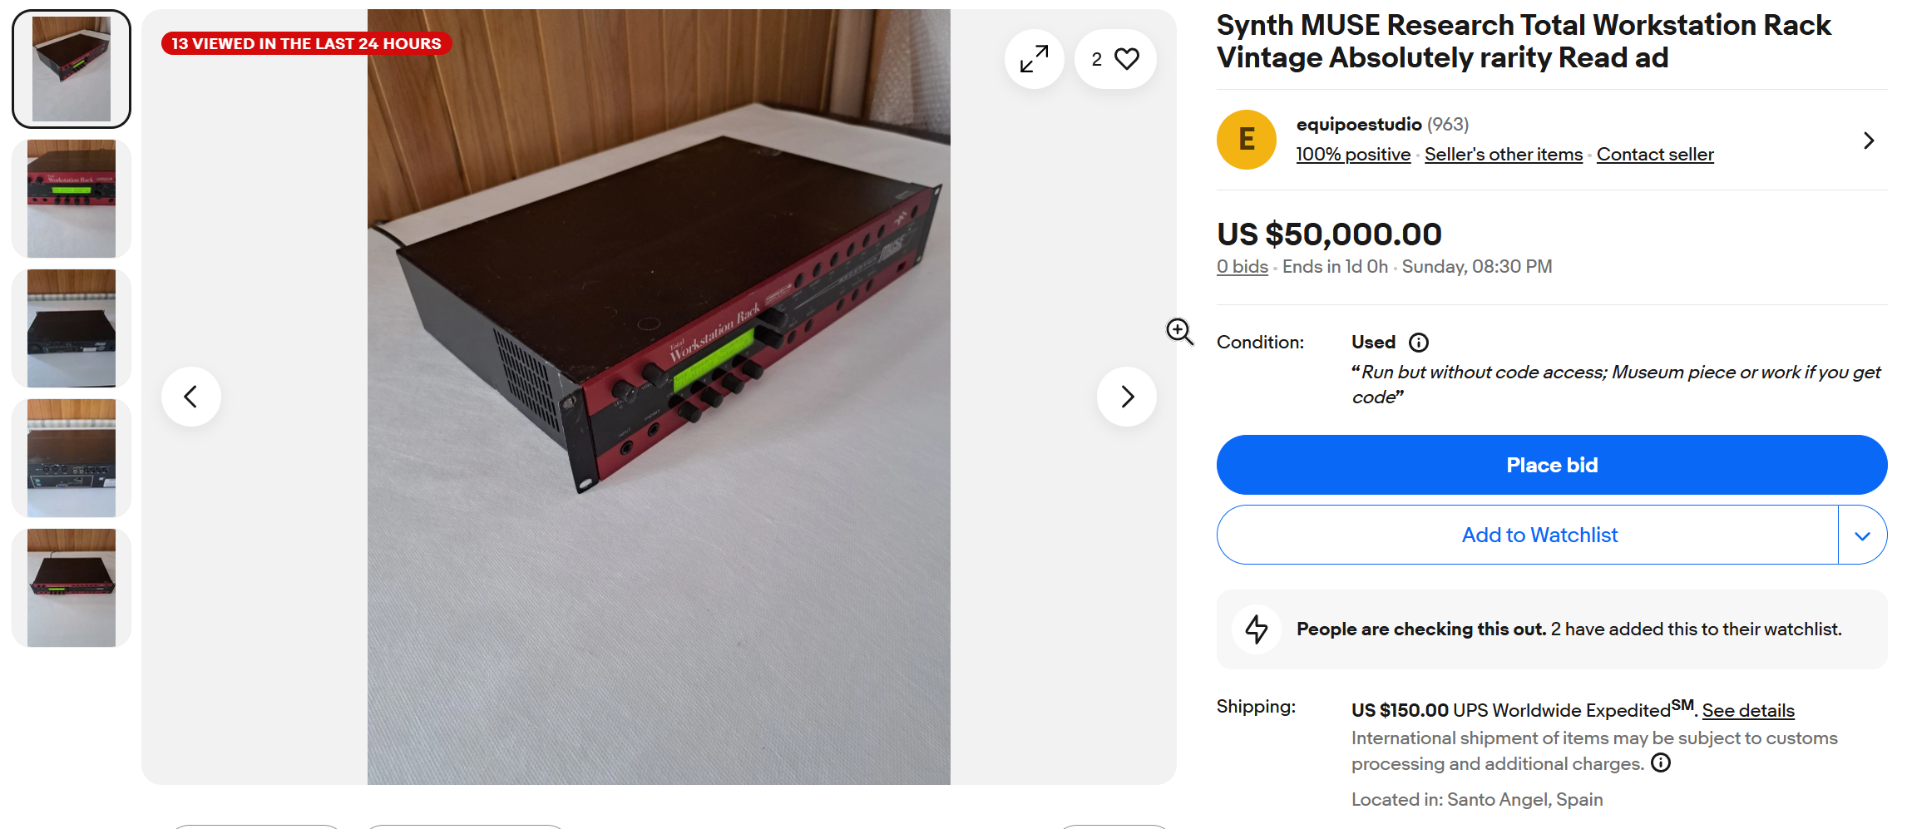Click the seller avatar E icon
The image size is (1907, 829).
coord(1246,140)
